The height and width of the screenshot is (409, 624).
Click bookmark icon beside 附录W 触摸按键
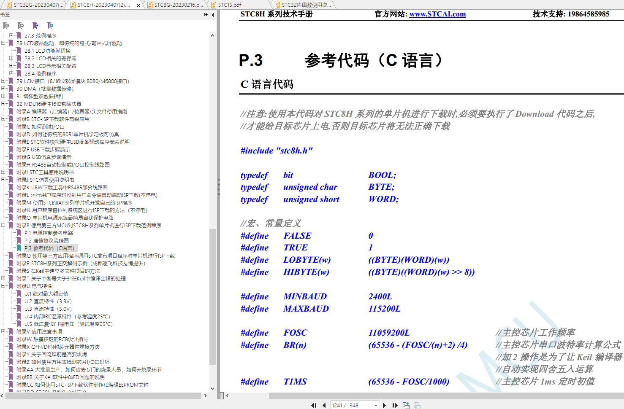point(11,339)
